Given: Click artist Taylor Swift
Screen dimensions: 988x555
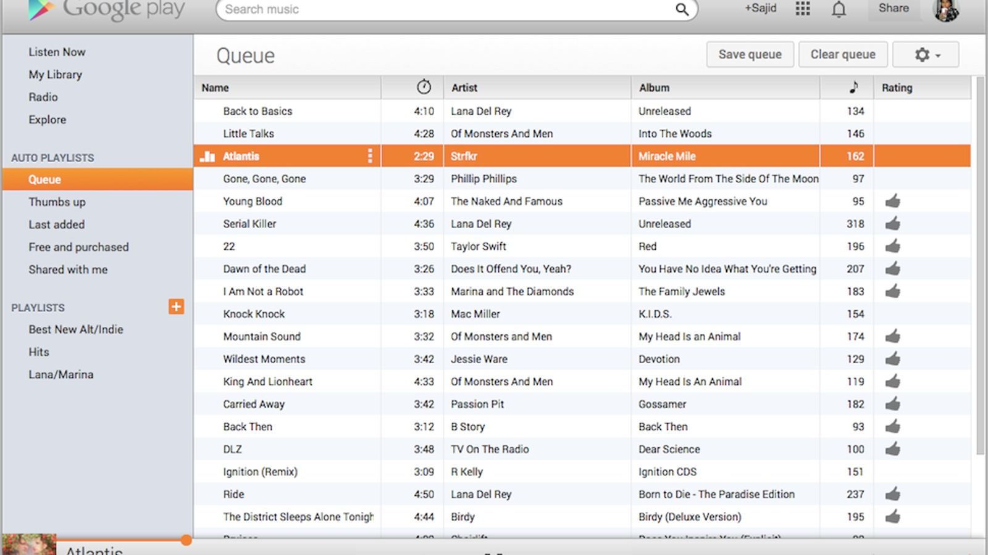Looking at the screenshot, I should pos(478,246).
